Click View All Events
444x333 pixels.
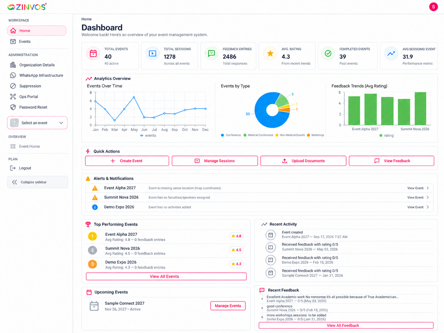coord(166,276)
